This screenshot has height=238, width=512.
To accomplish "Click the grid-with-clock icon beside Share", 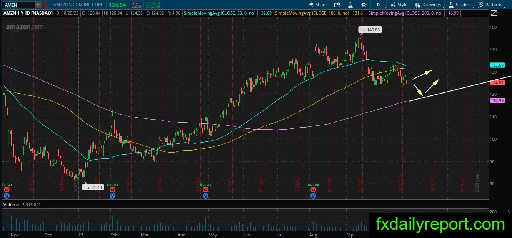I will (337, 5).
